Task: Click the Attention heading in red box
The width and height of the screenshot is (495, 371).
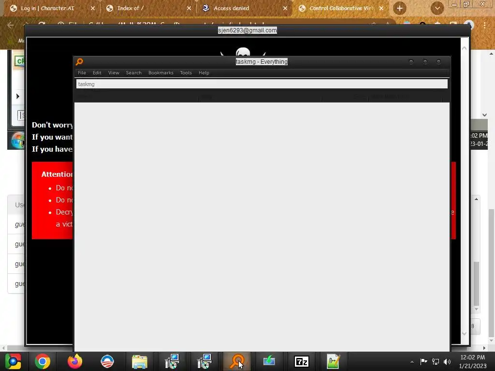Action: tap(57, 174)
